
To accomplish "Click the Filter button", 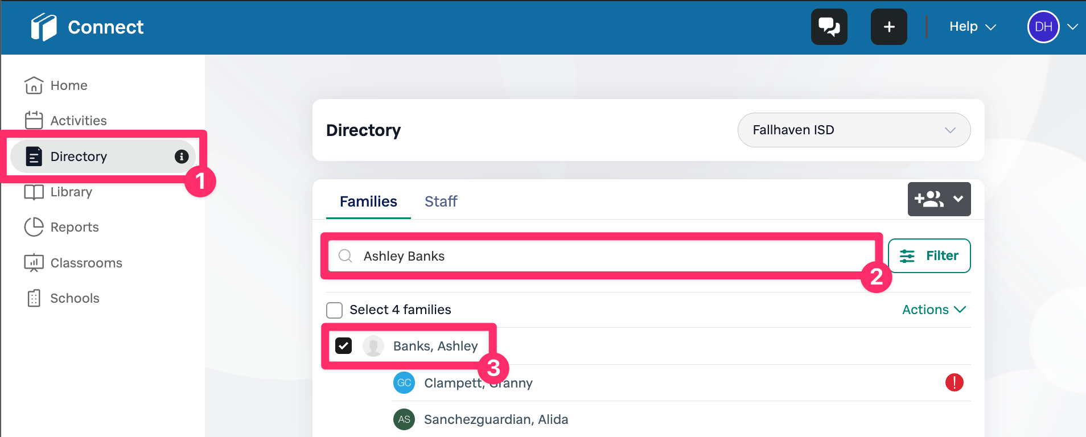I will click(x=929, y=256).
